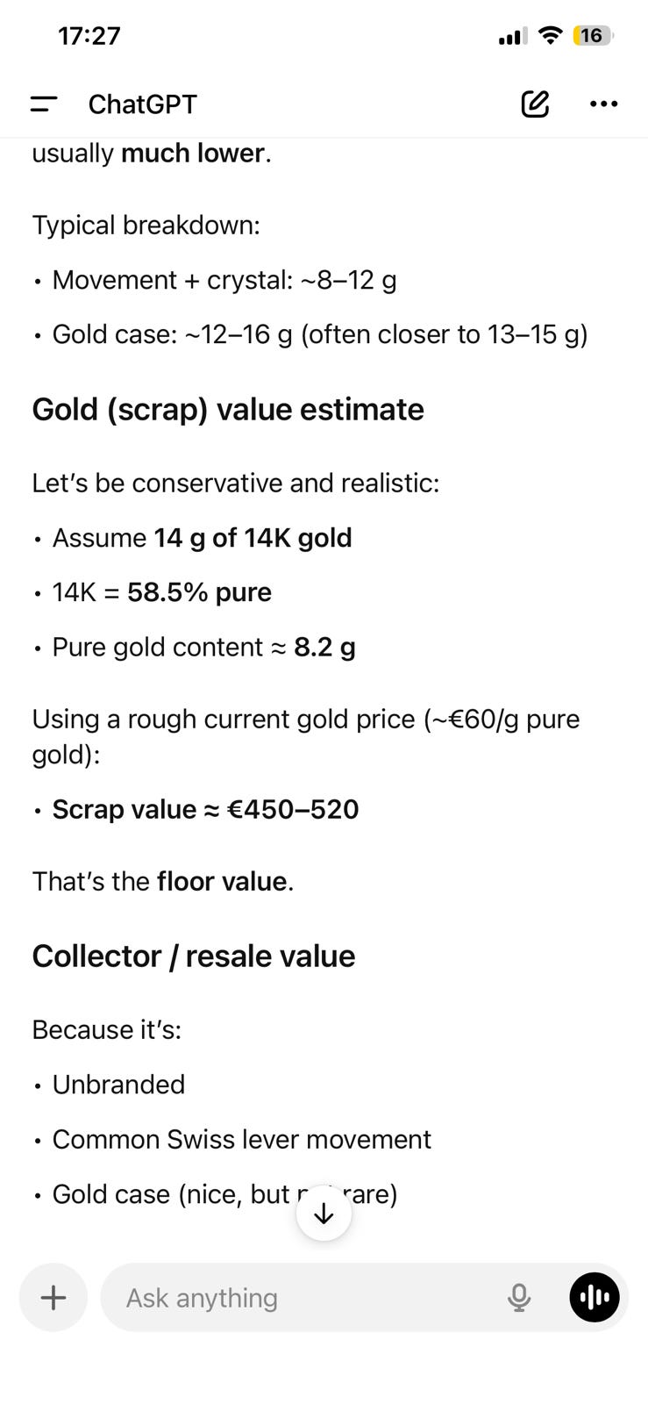The image size is (648, 1404).
Task: Jump to bottom with down-arrow button
Action: [x=324, y=1213]
